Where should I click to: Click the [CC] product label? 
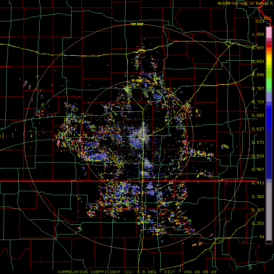(260, 21)
